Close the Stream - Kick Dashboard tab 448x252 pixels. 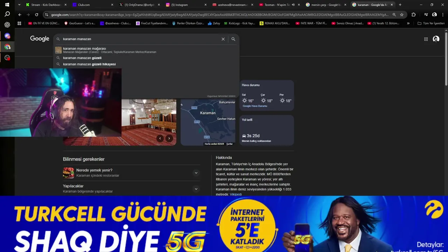click(65, 5)
